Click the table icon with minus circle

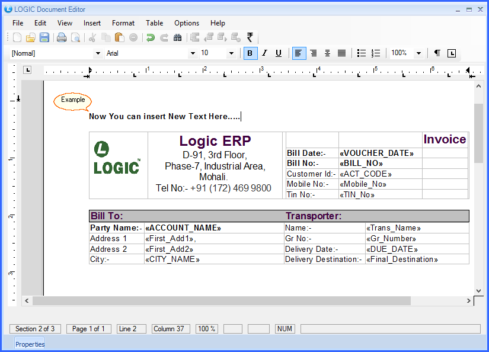pos(236,37)
